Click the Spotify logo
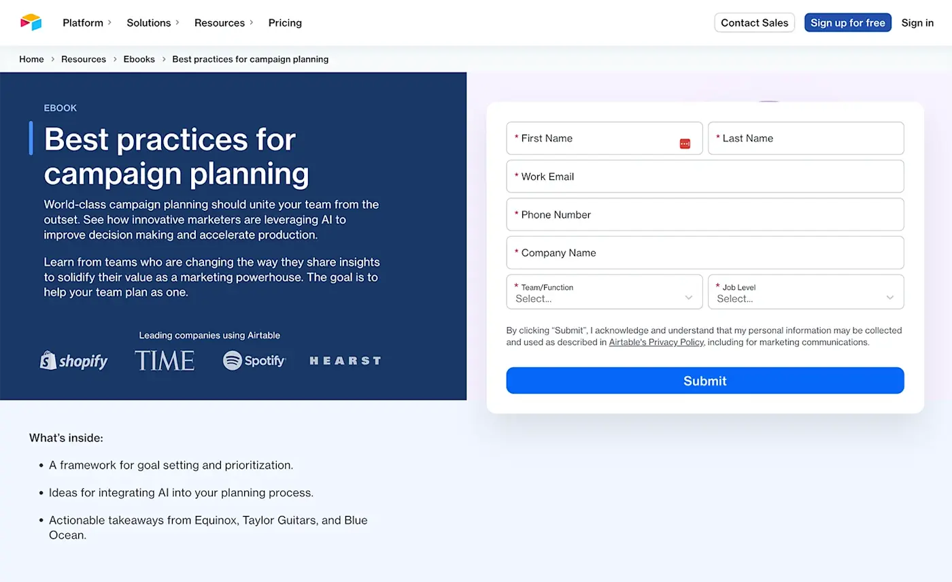952x582 pixels. click(x=254, y=360)
